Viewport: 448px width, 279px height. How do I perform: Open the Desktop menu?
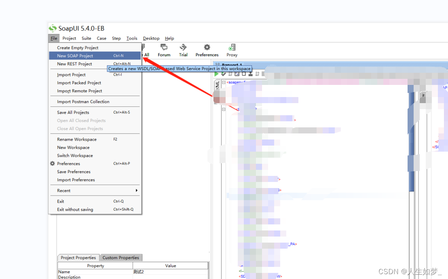click(151, 38)
